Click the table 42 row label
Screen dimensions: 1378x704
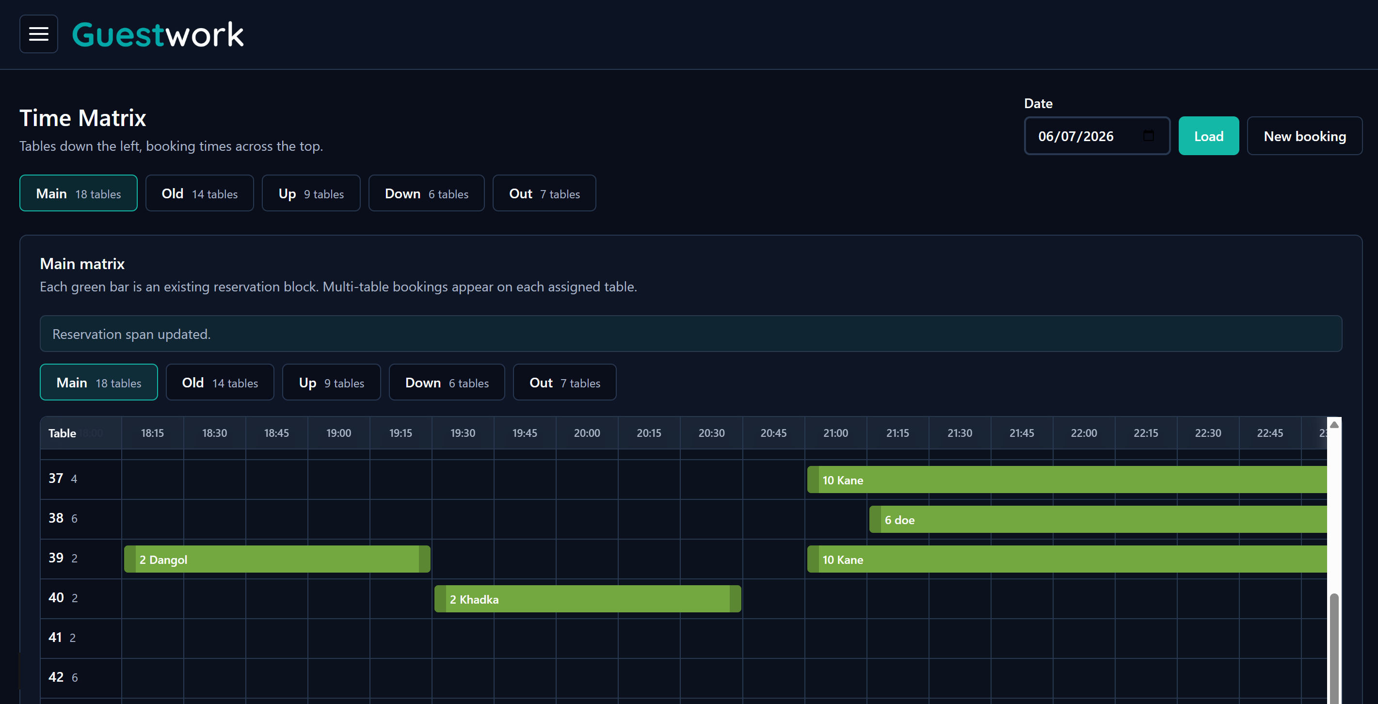coord(81,677)
